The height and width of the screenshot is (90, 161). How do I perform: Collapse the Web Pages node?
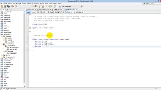click(x=2, y=36)
